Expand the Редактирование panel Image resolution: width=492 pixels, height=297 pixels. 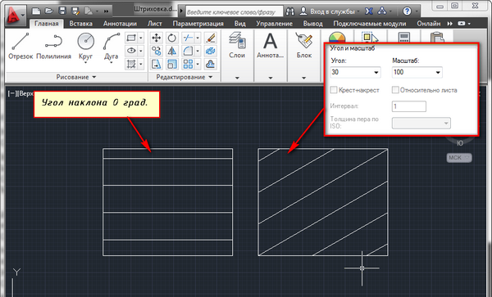pos(184,77)
